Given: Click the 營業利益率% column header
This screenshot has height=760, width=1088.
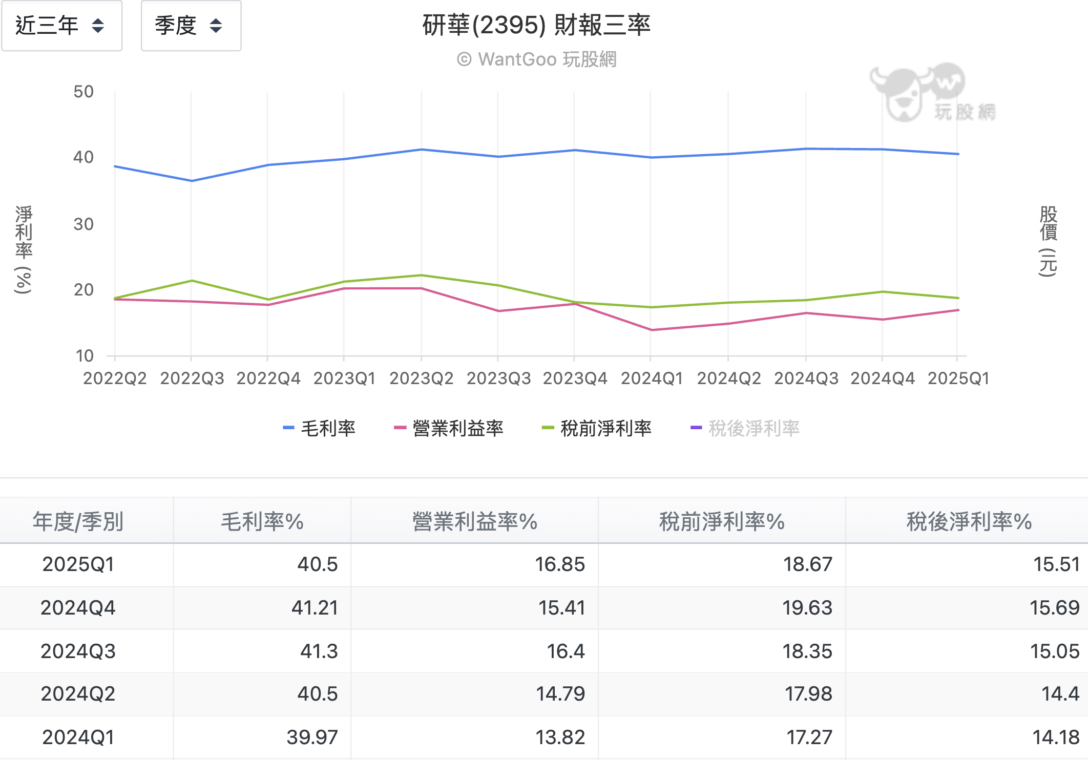Looking at the screenshot, I should pos(474,521).
